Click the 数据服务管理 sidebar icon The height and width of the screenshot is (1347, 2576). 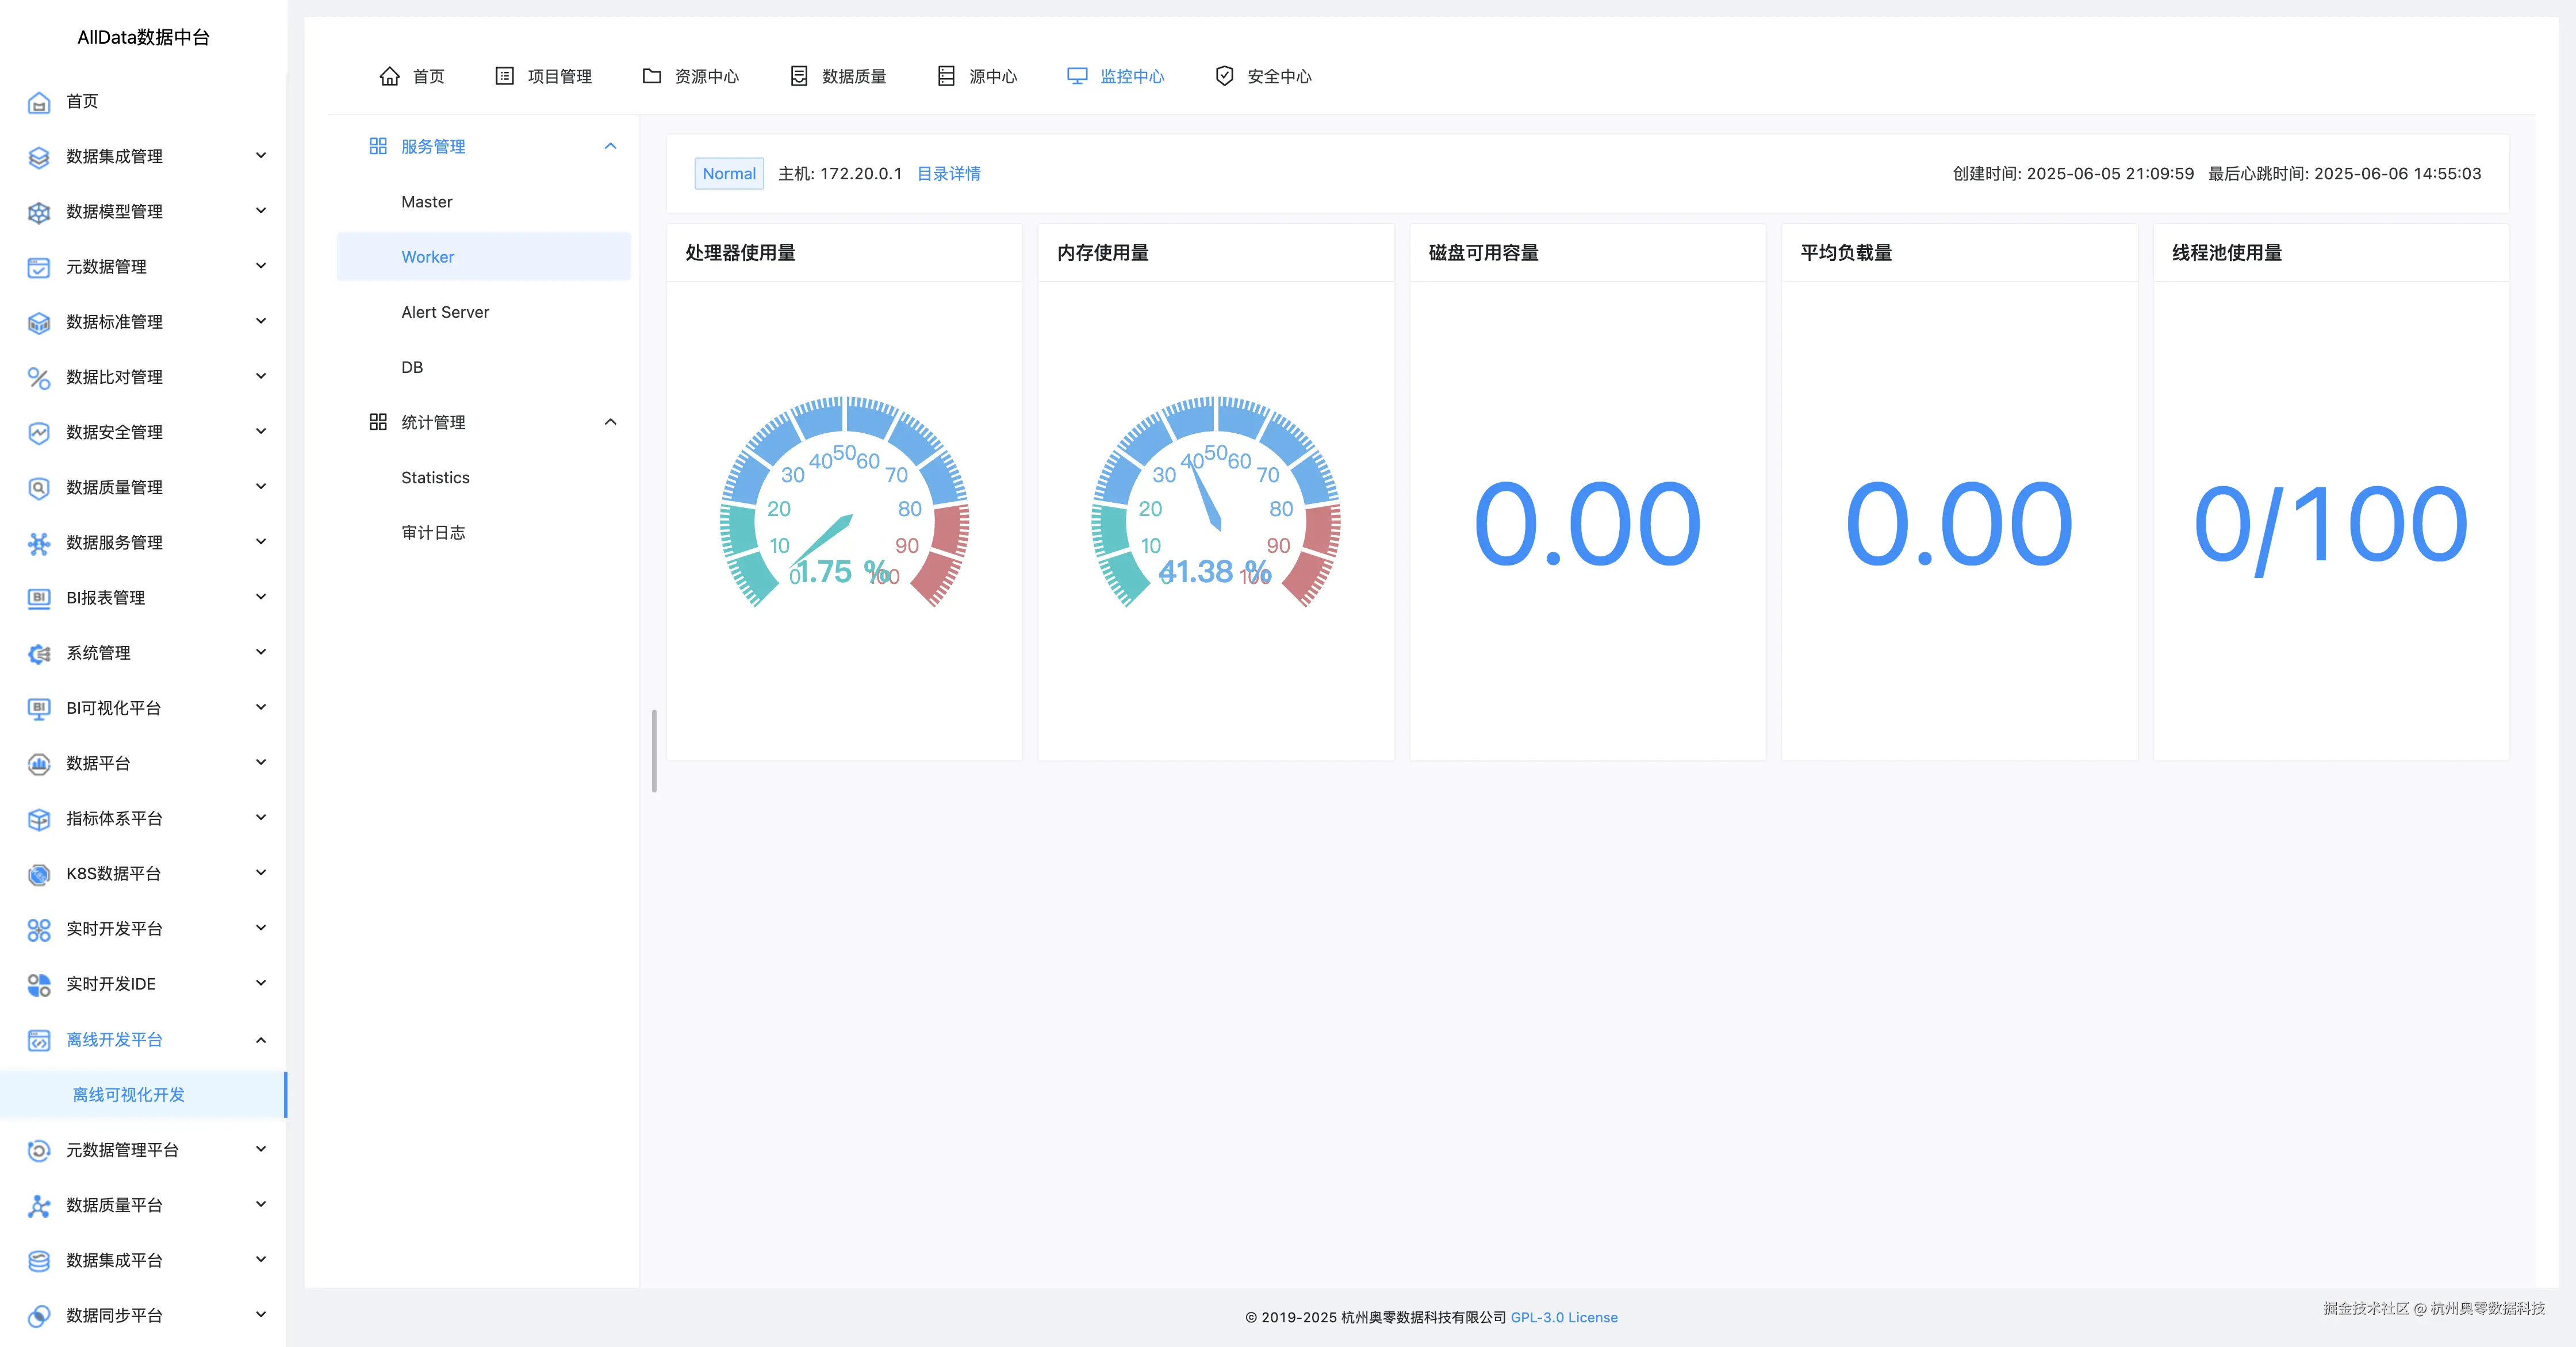pos(38,542)
